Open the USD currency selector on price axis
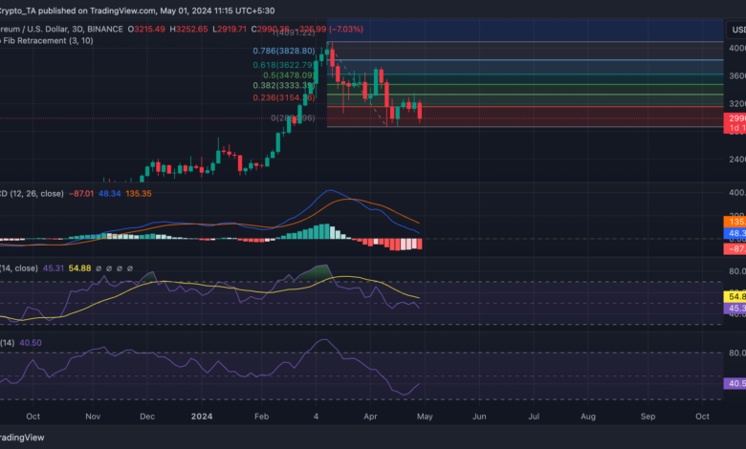 [x=734, y=28]
